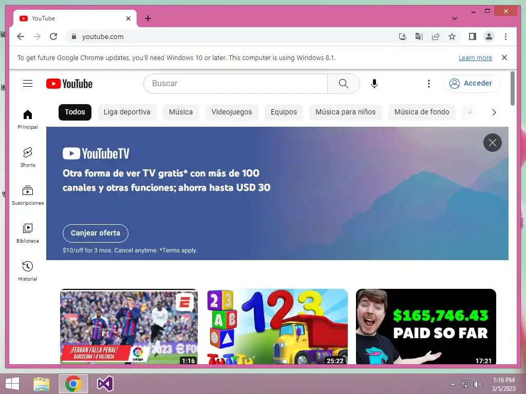Open the Ferran falla penal football video
526x394 pixels.
coord(129,327)
